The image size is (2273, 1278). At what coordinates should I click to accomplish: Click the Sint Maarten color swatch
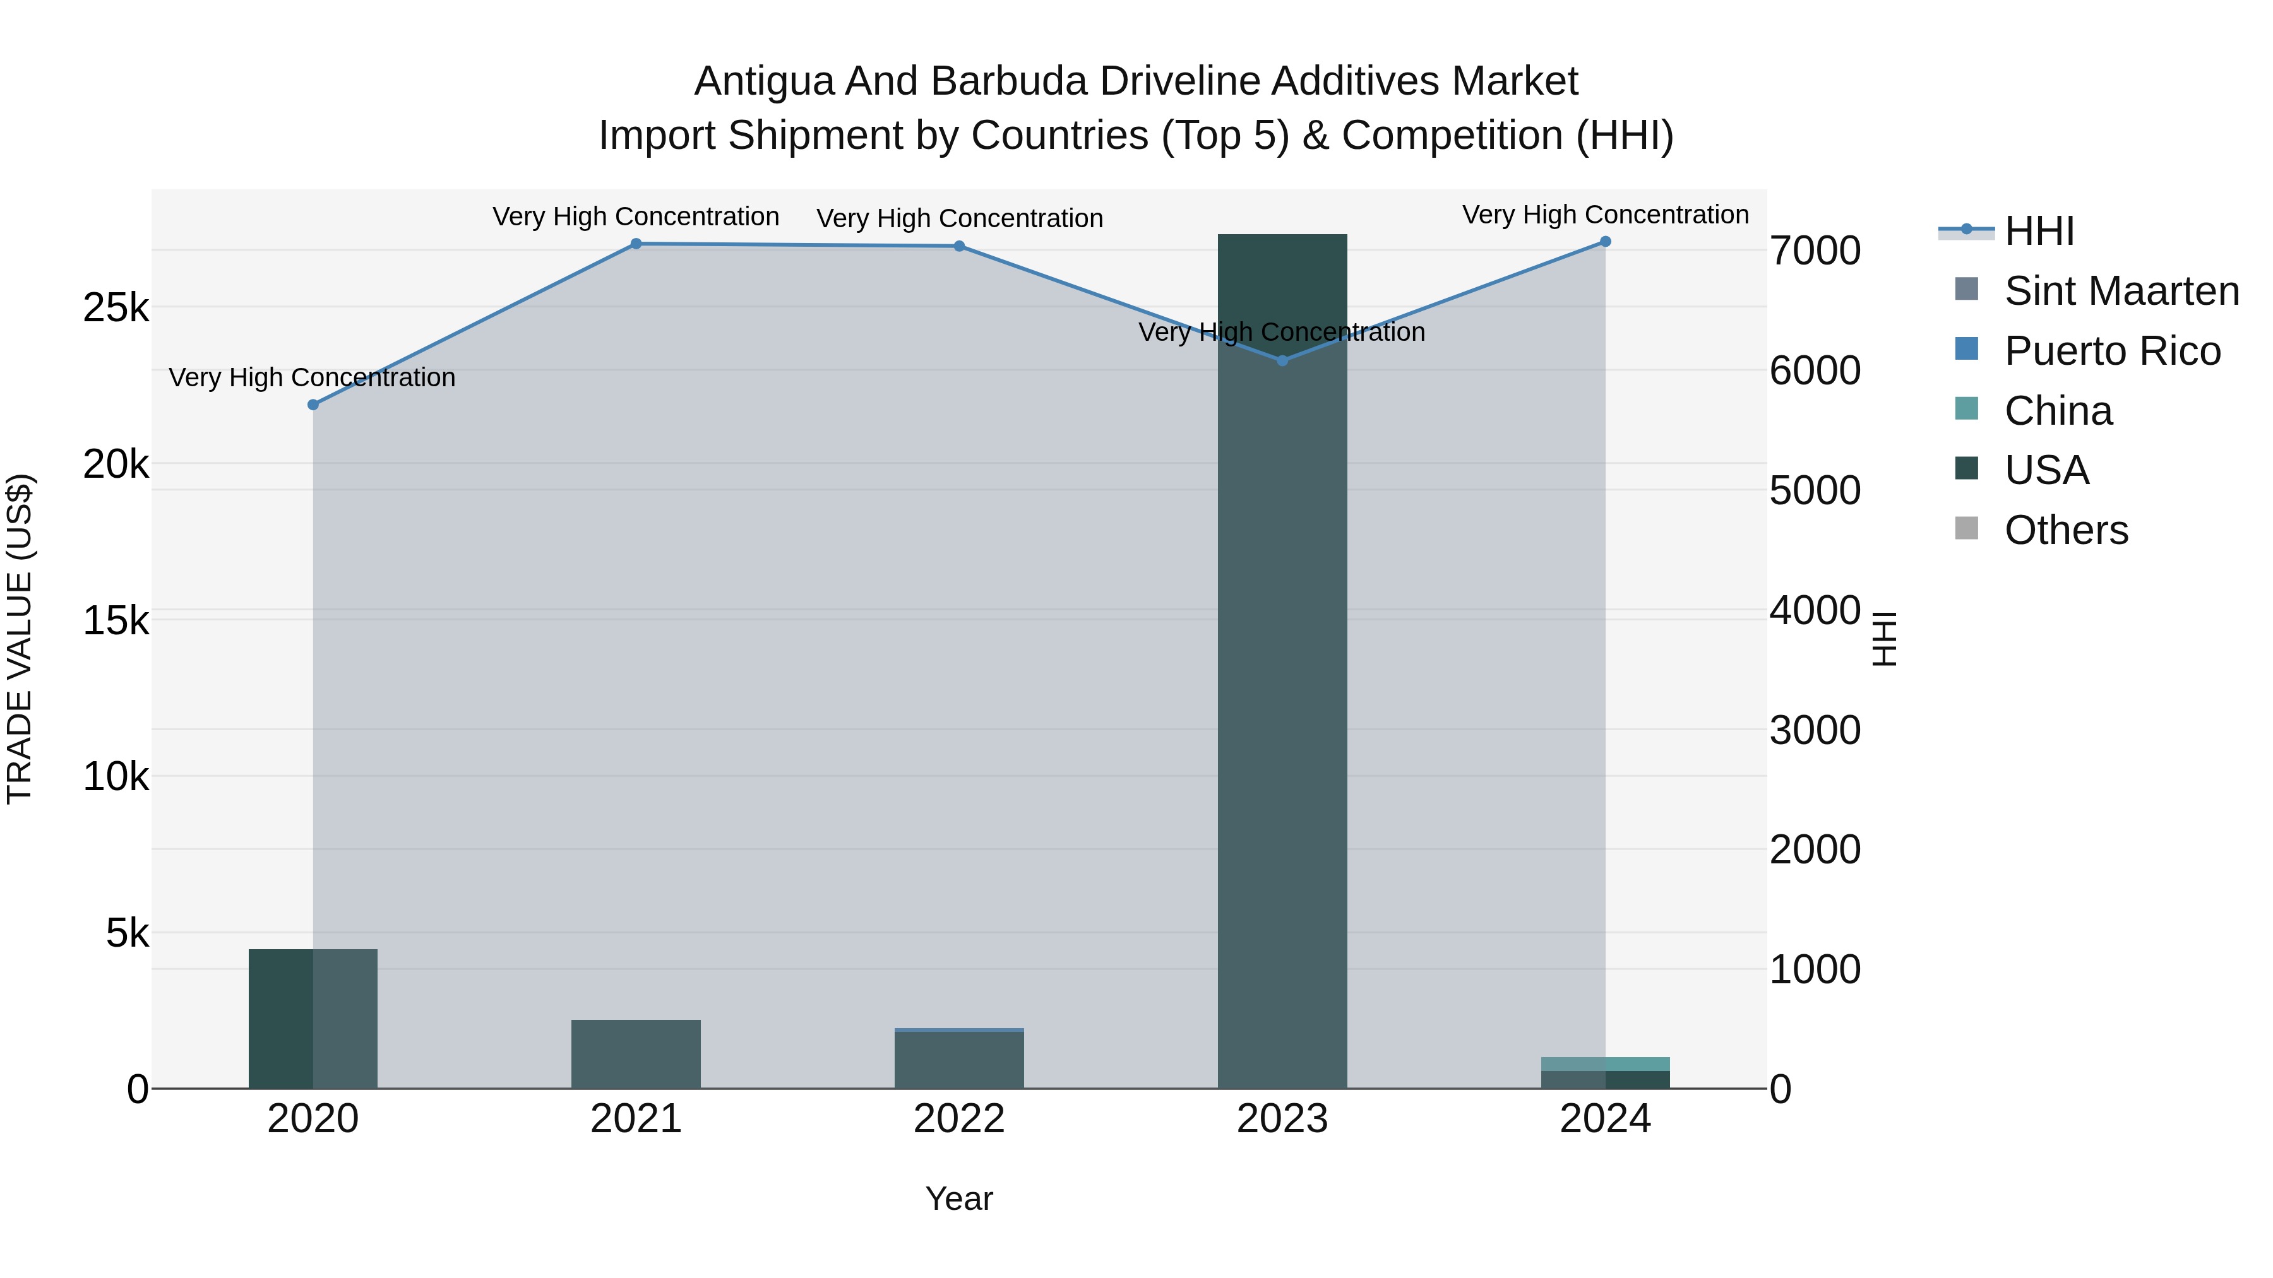1967,289
